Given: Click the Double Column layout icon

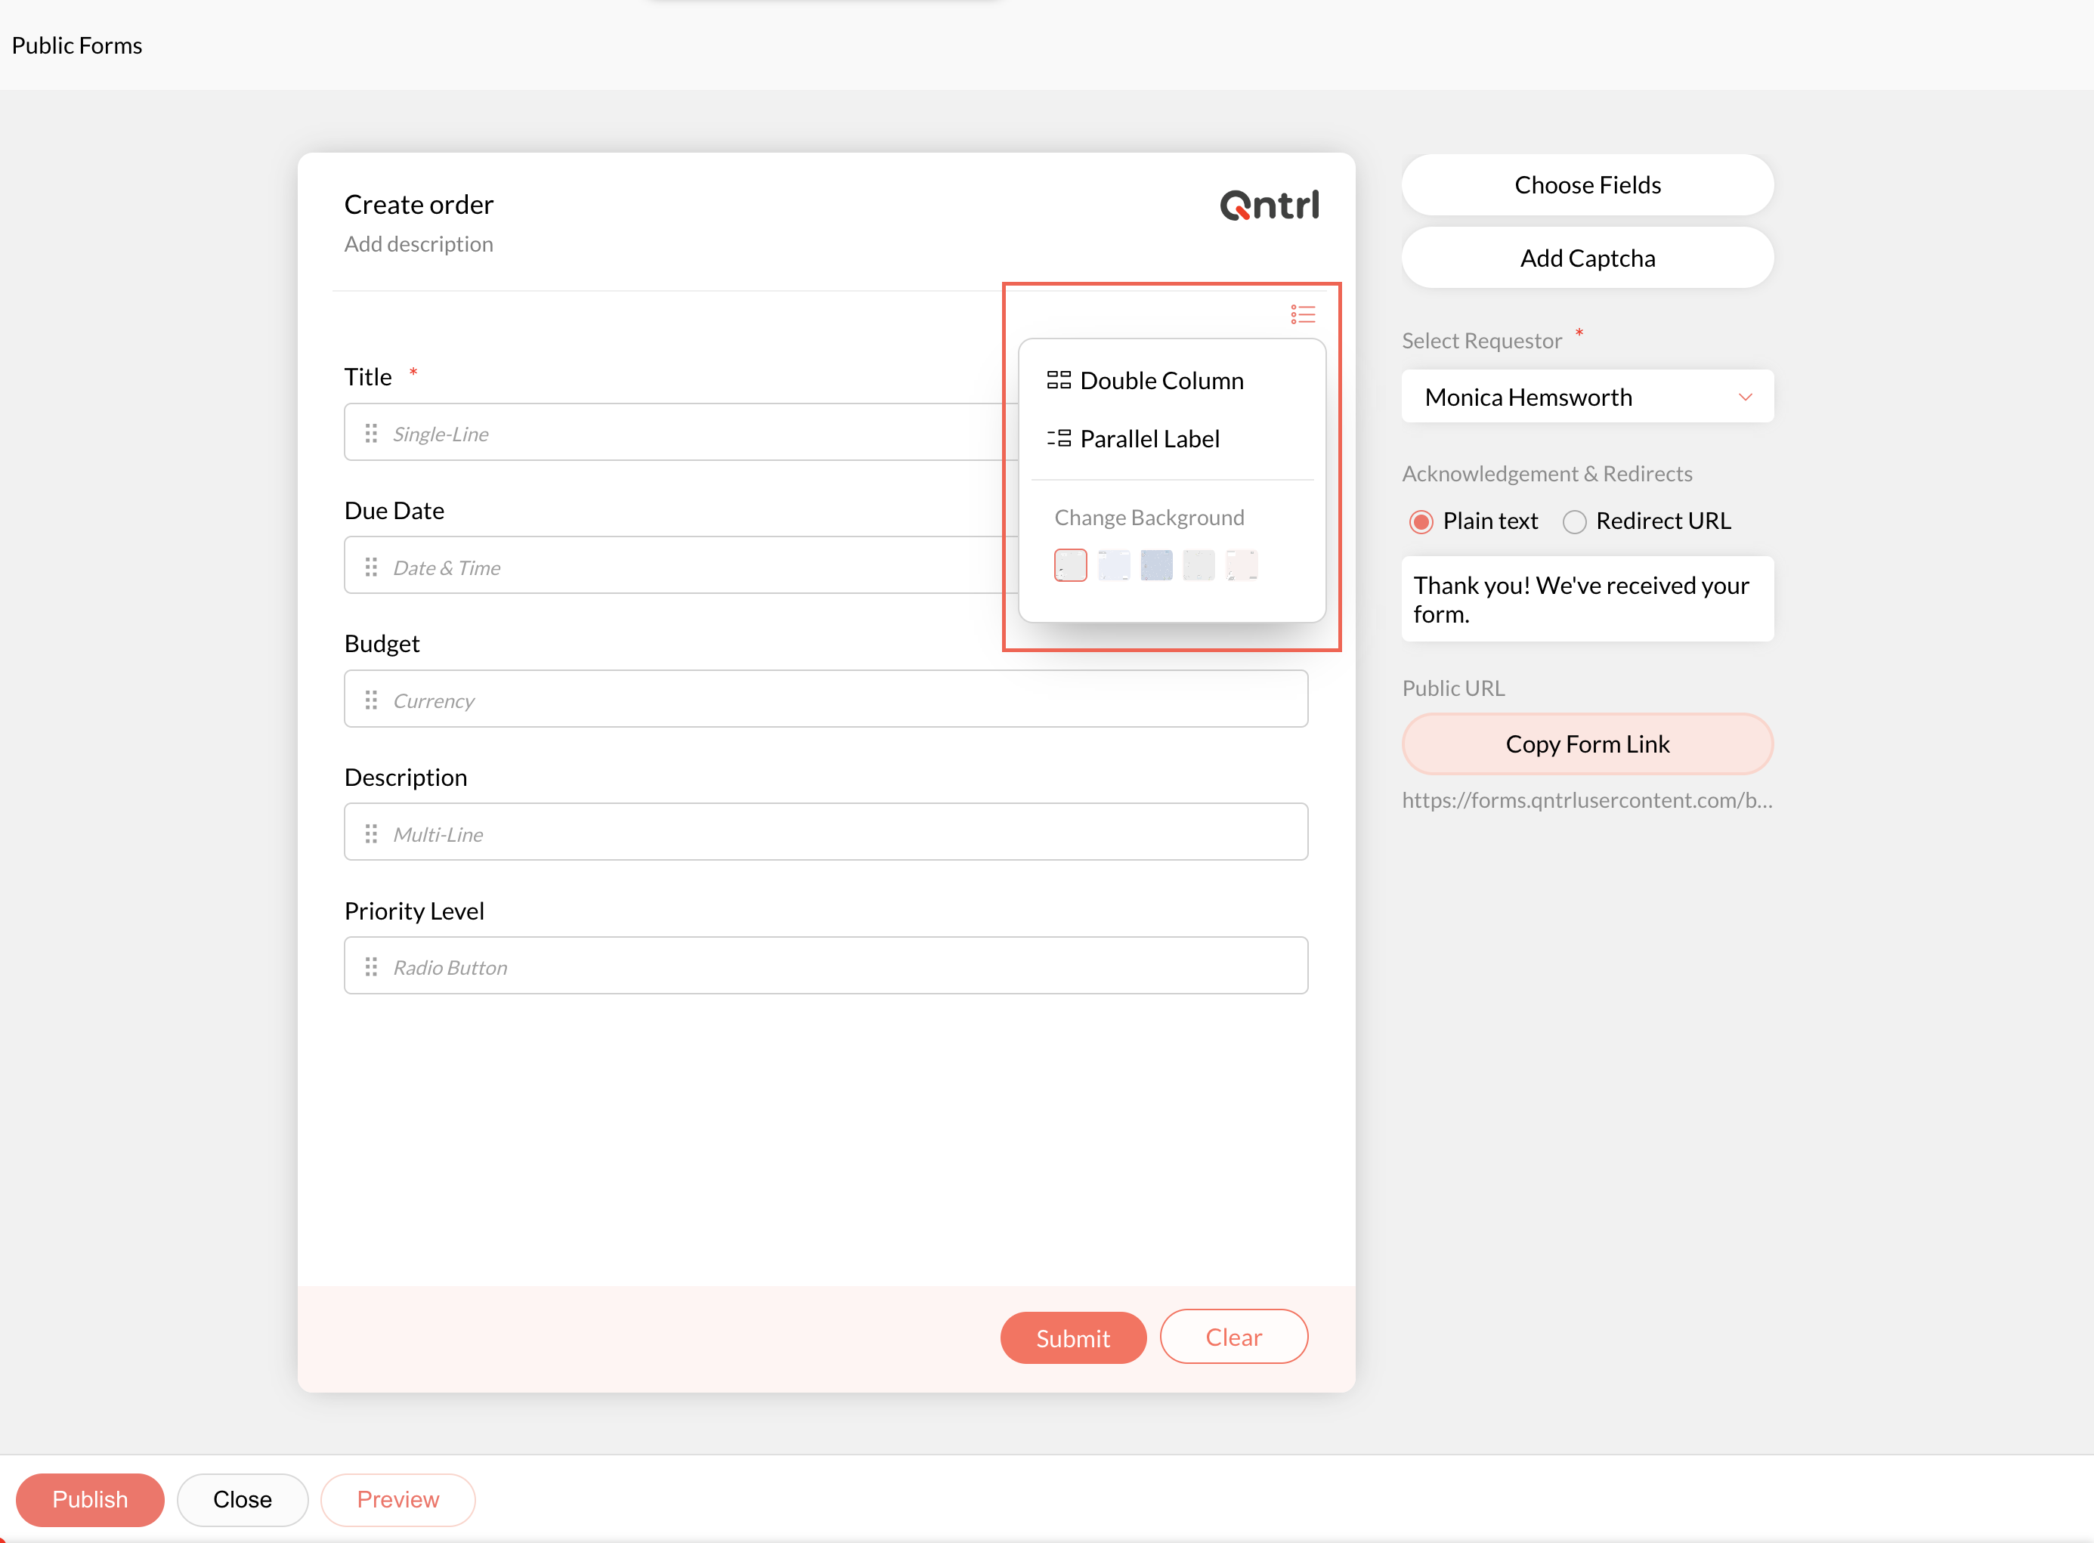Looking at the screenshot, I should tap(1058, 380).
